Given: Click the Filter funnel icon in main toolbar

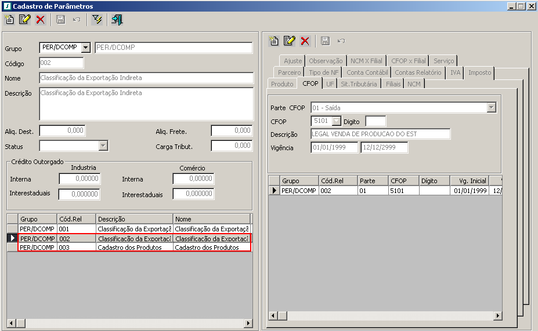Looking at the screenshot, I should click(97, 20).
